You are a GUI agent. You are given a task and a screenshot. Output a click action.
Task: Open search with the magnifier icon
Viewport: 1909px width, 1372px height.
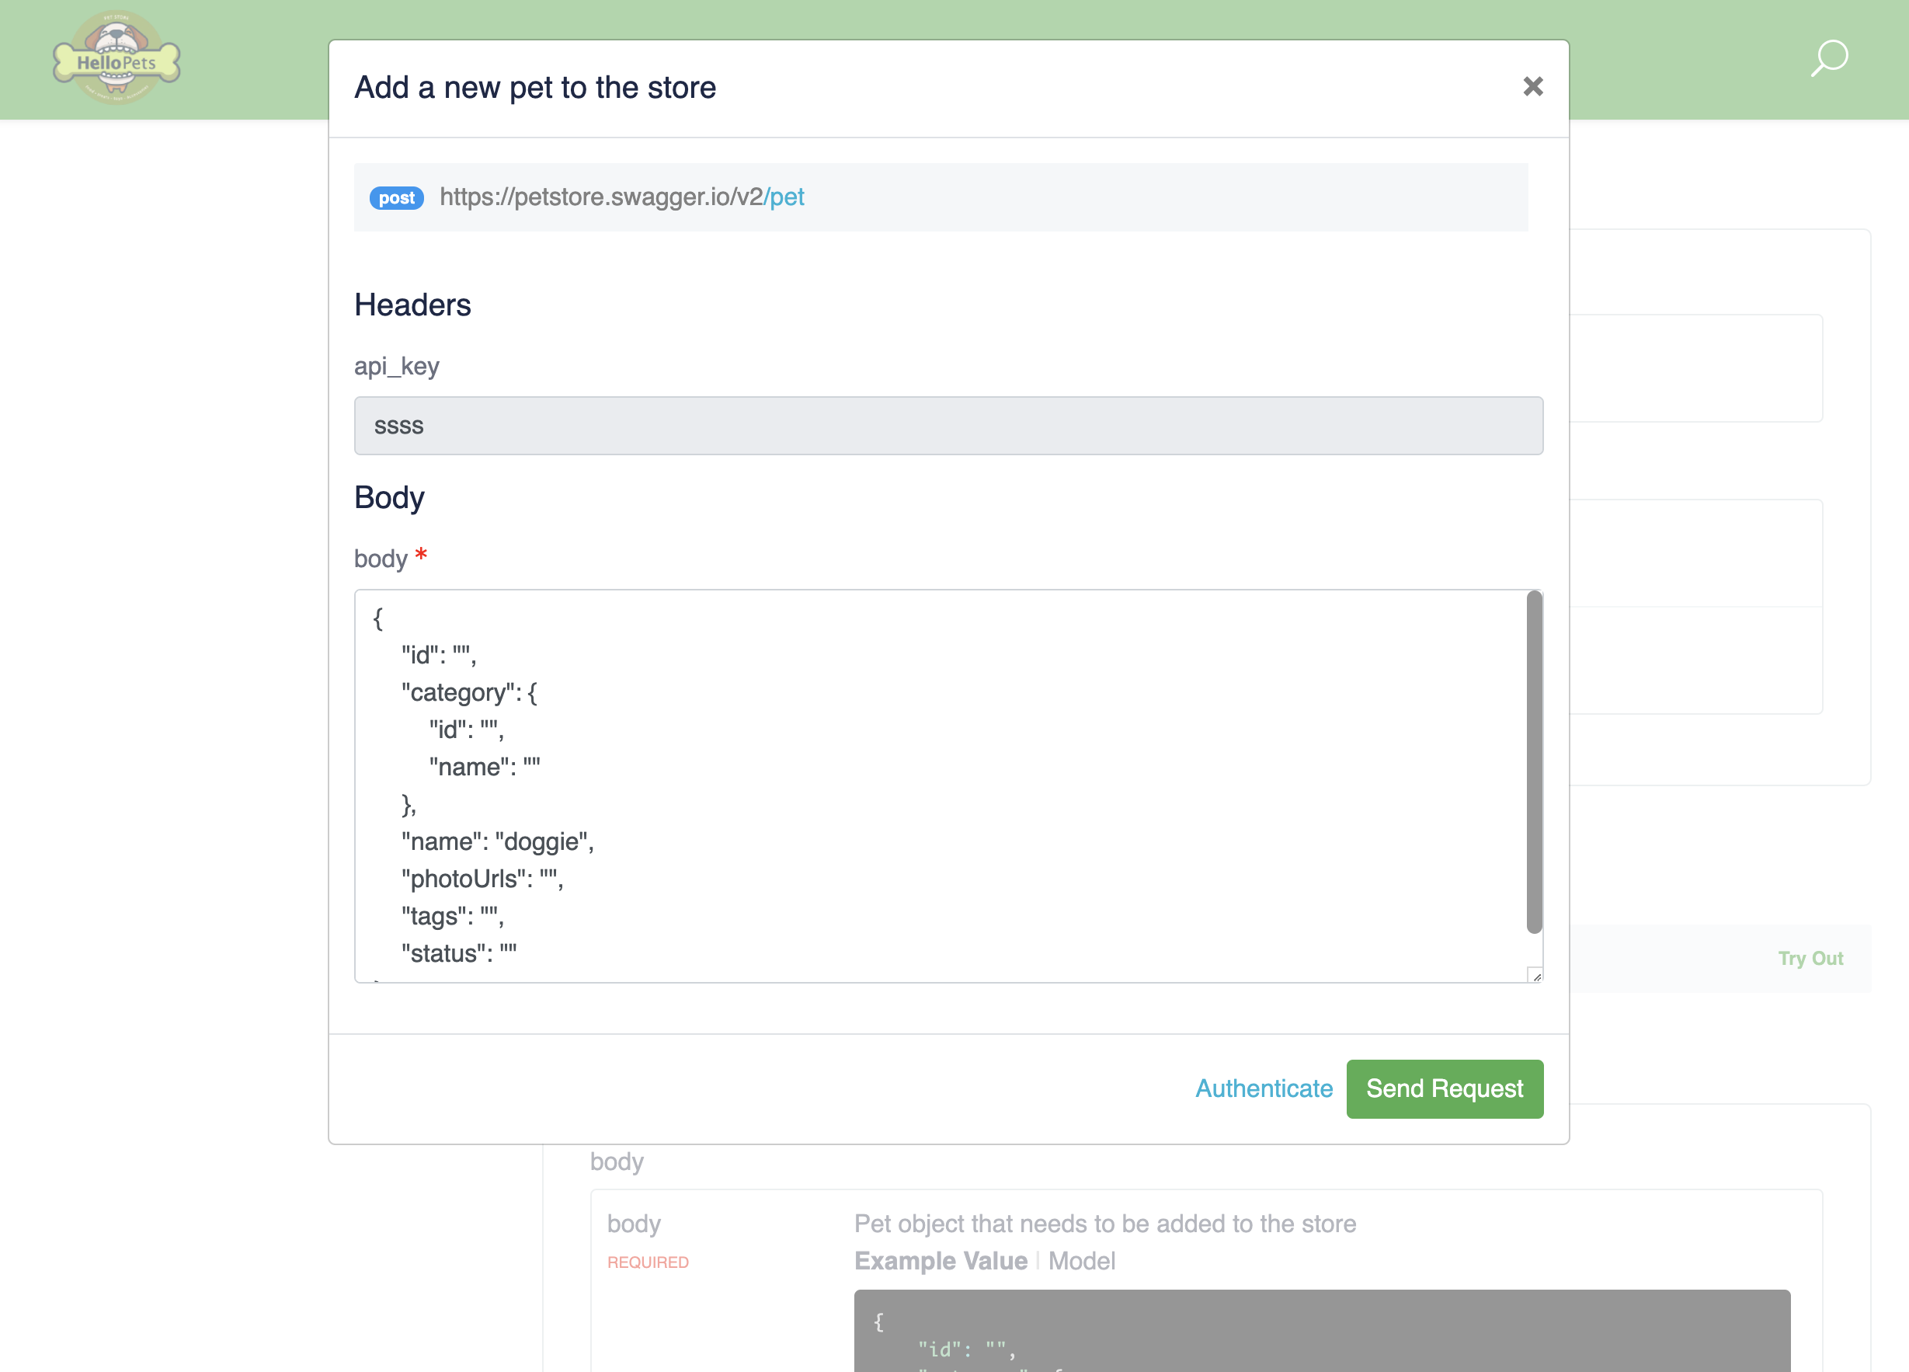pos(1828,59)
